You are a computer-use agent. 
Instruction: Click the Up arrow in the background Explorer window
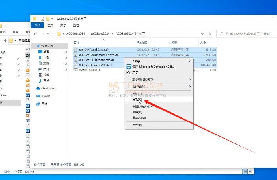[x=5, y=41]
